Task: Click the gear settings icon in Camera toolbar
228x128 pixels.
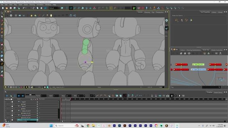Action: tap(11, 16)
